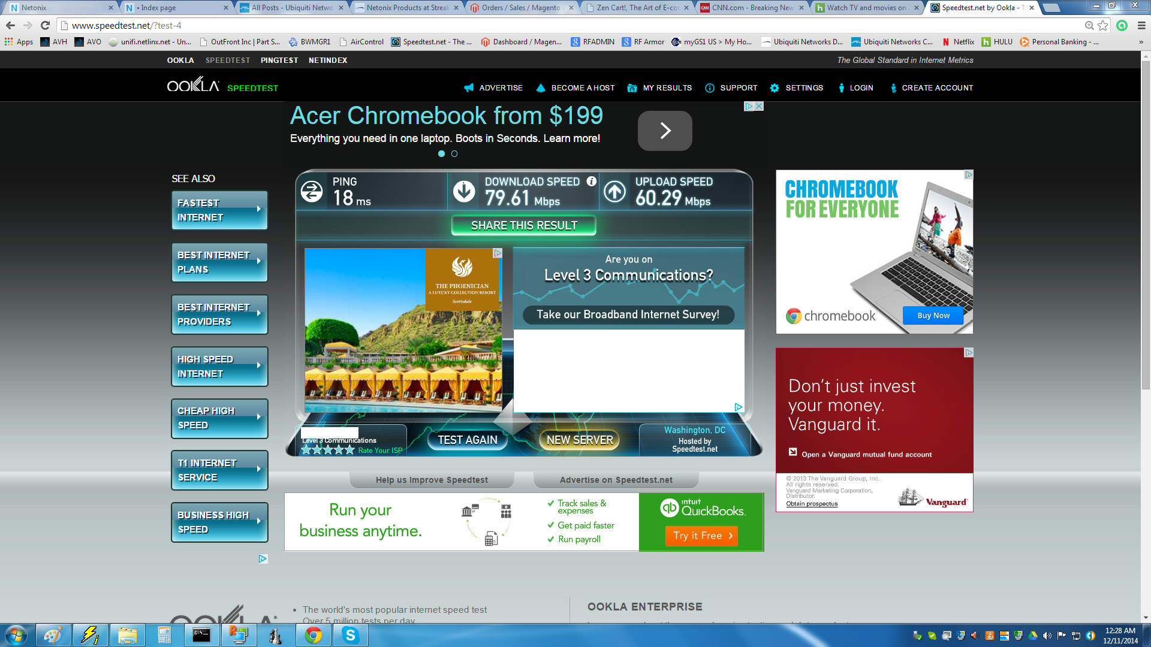1151x647 pixels.
Task: Open Skype from the taskbar
Action: [350, 635]
